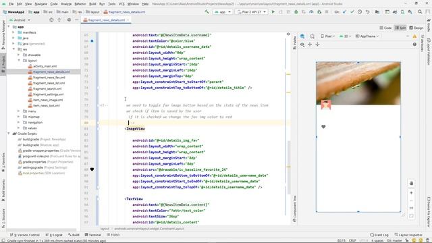Open the Device File Explorer panel

(429, 212)
